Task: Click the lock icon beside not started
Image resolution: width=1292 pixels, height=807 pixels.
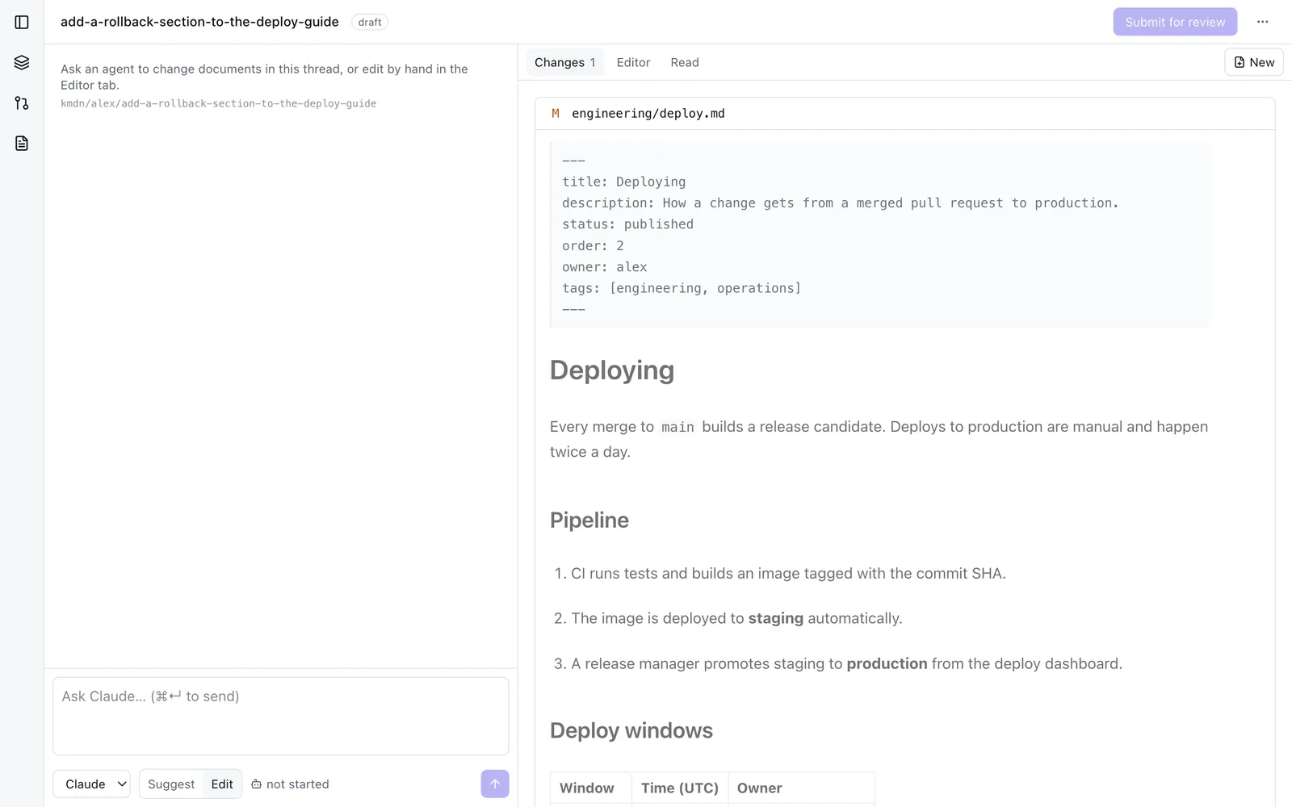Action: pos(256,784)
